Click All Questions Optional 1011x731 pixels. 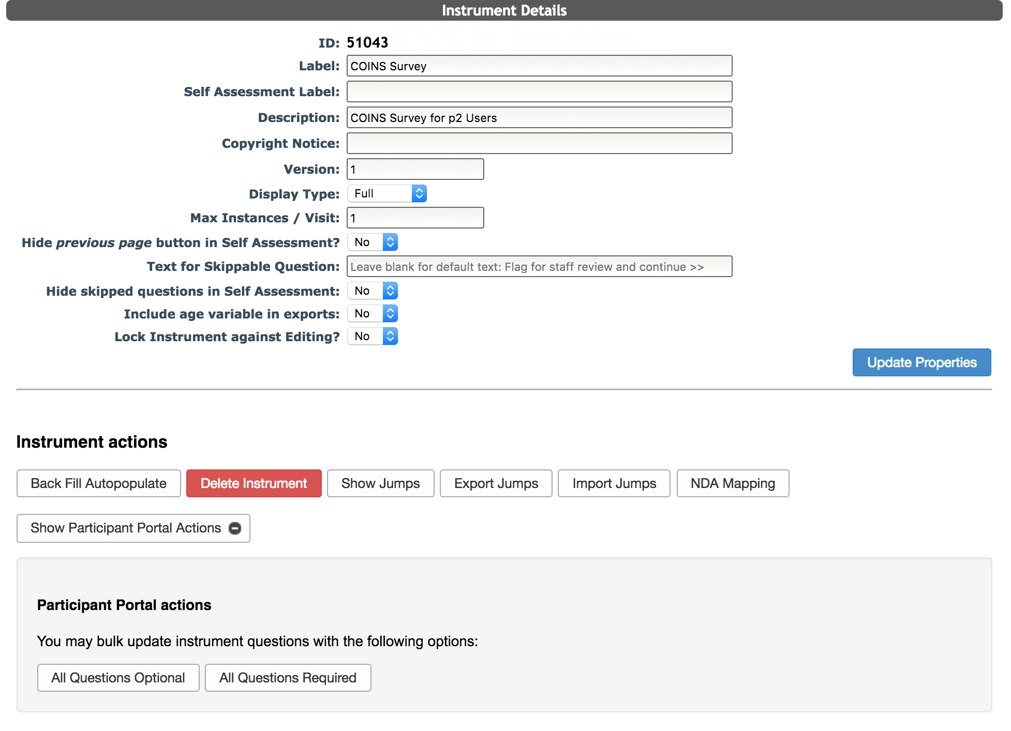(x=118, y=677)
